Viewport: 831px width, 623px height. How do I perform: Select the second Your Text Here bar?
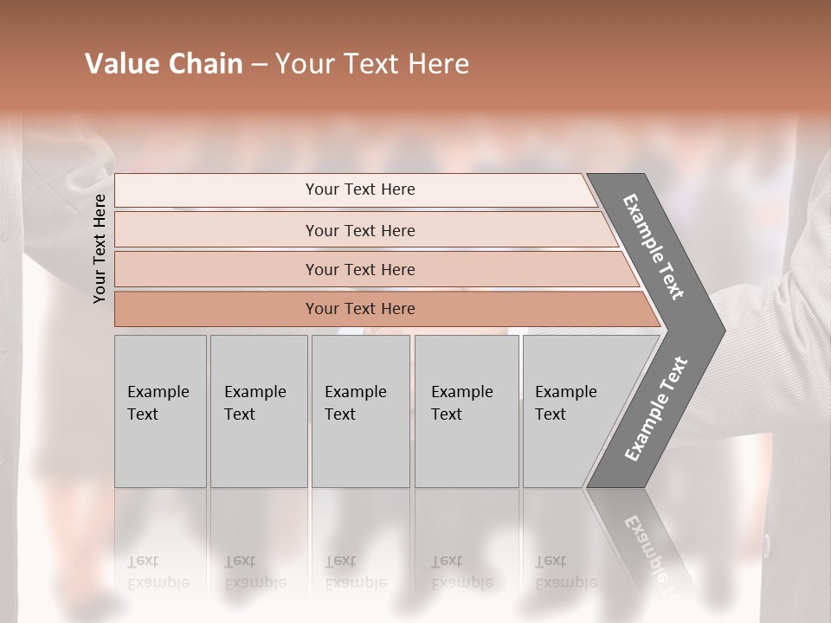click(359, 230)
